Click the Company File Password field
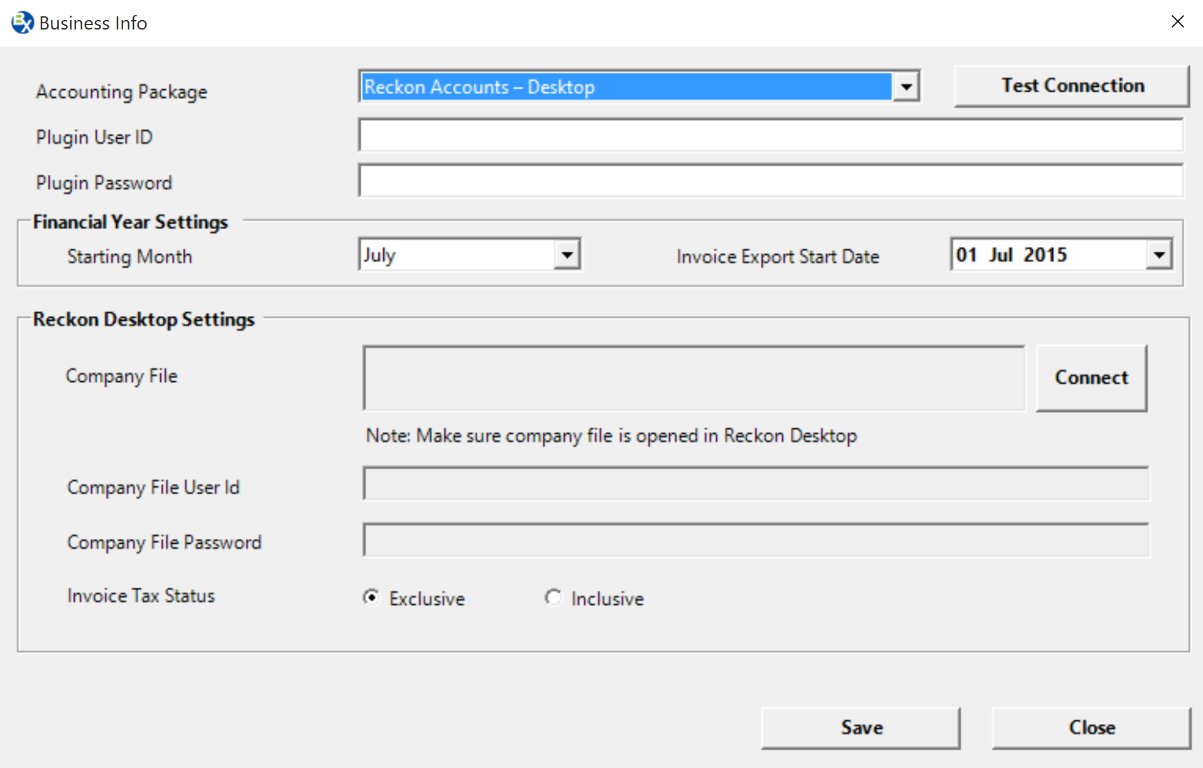 click(x=756, y=540)
